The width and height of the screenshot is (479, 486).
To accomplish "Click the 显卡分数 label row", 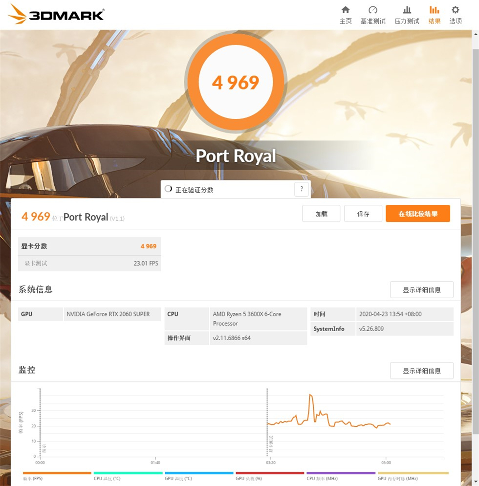I will pos(89,246).
